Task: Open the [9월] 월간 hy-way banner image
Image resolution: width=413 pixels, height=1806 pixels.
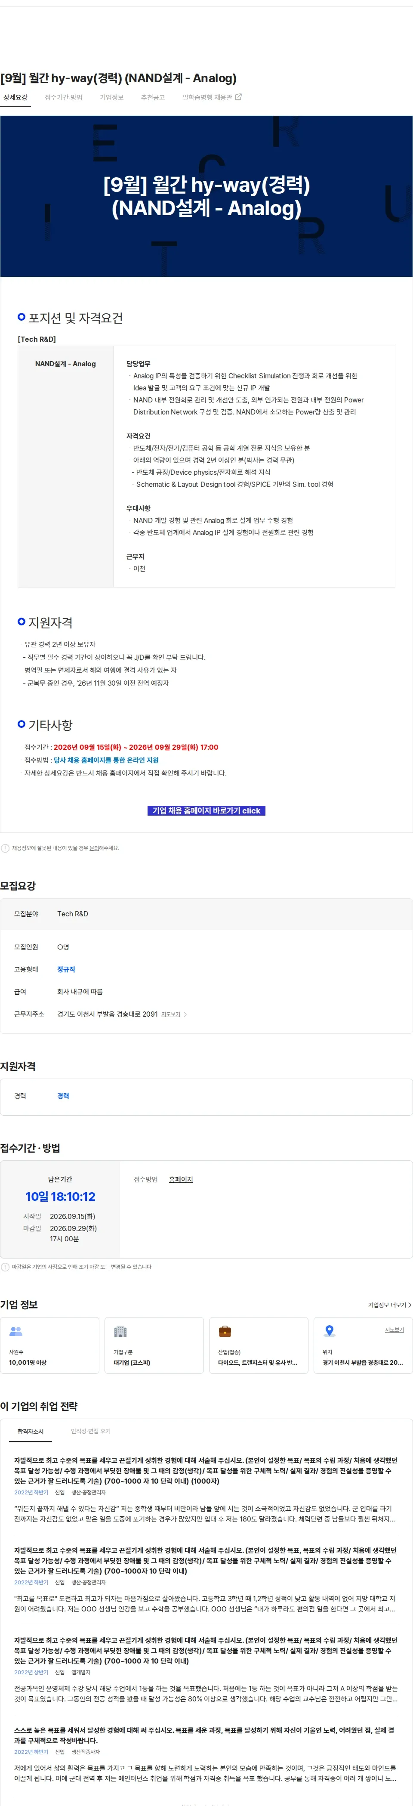Action: pyautogui.click(x=206, y=196)
